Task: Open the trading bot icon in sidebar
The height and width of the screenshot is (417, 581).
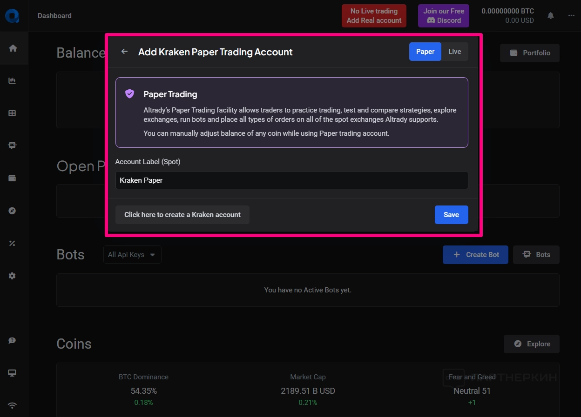Action: click(x=13, y=146)
